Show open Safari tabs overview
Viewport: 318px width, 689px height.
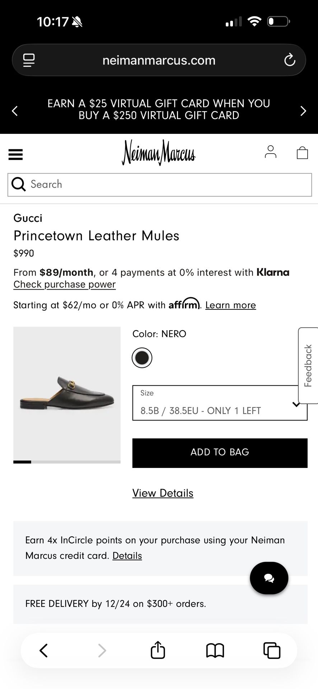272,650
